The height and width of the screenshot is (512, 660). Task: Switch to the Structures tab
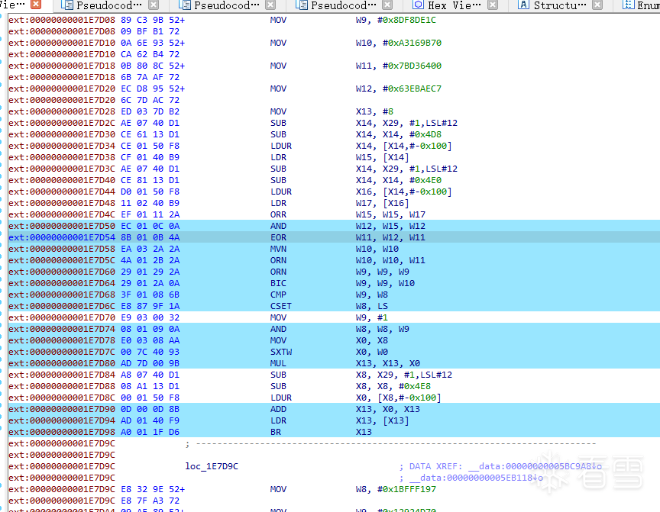pyautogui.click(x=559, y=5)
